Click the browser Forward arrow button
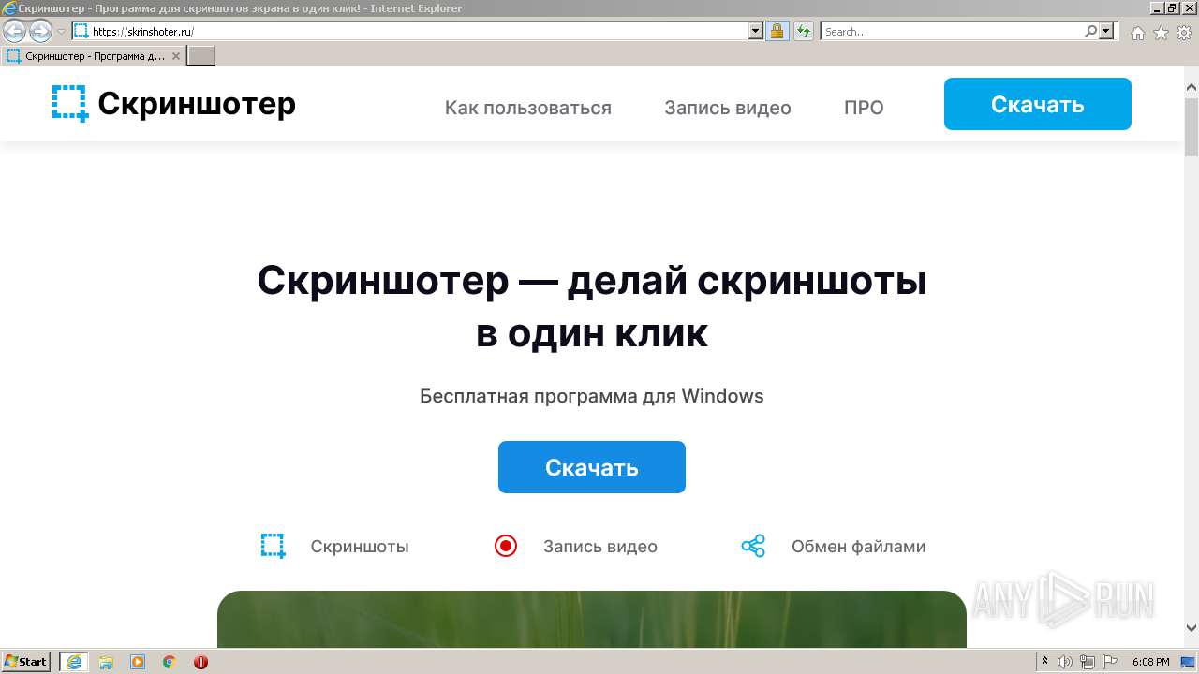 pyautogui.click(x=40, y=32)
